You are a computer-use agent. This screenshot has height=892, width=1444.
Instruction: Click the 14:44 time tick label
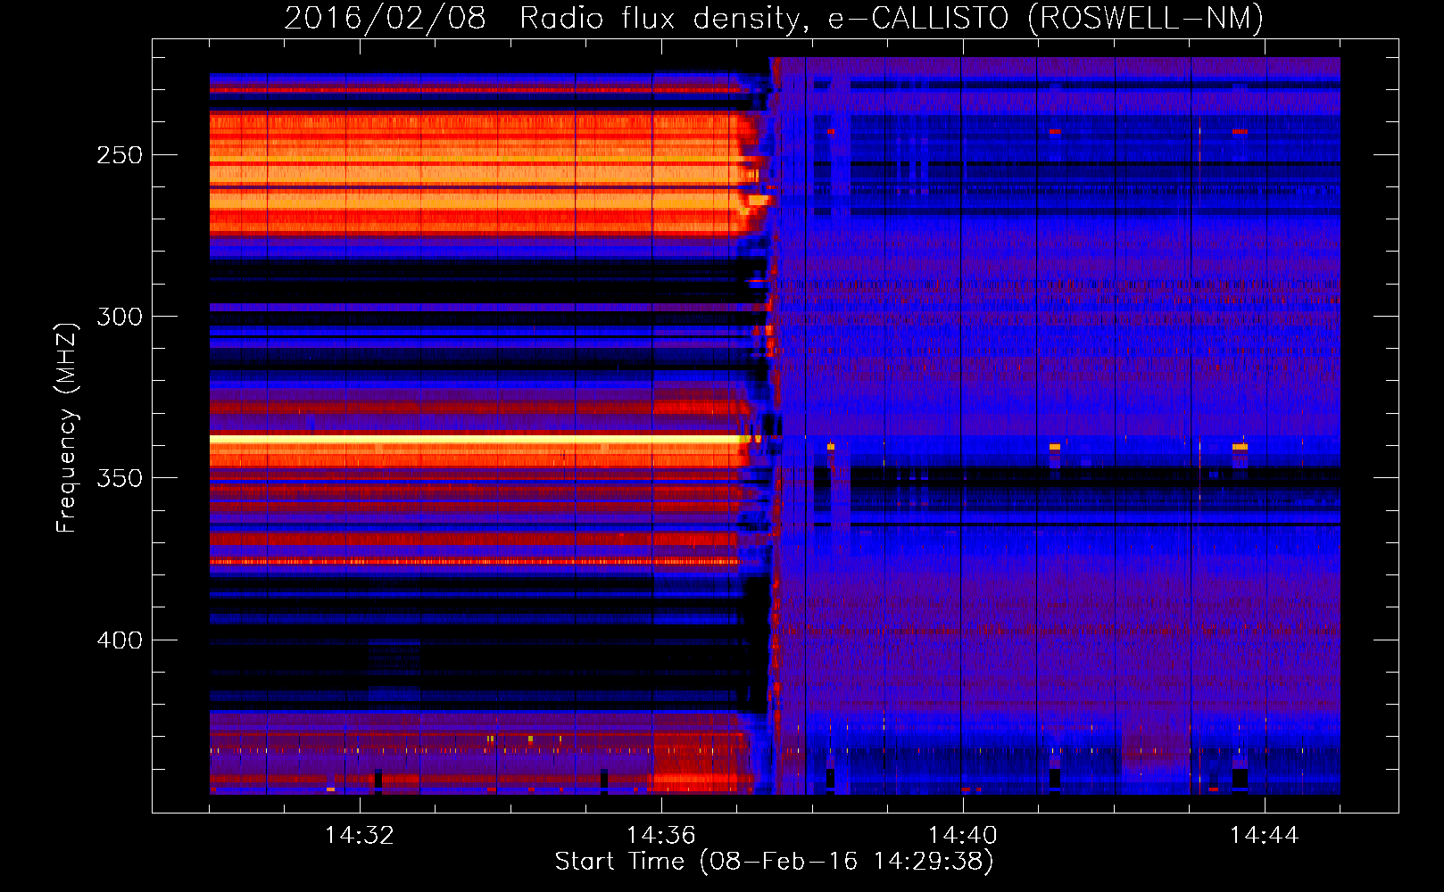pos(1265,835)
